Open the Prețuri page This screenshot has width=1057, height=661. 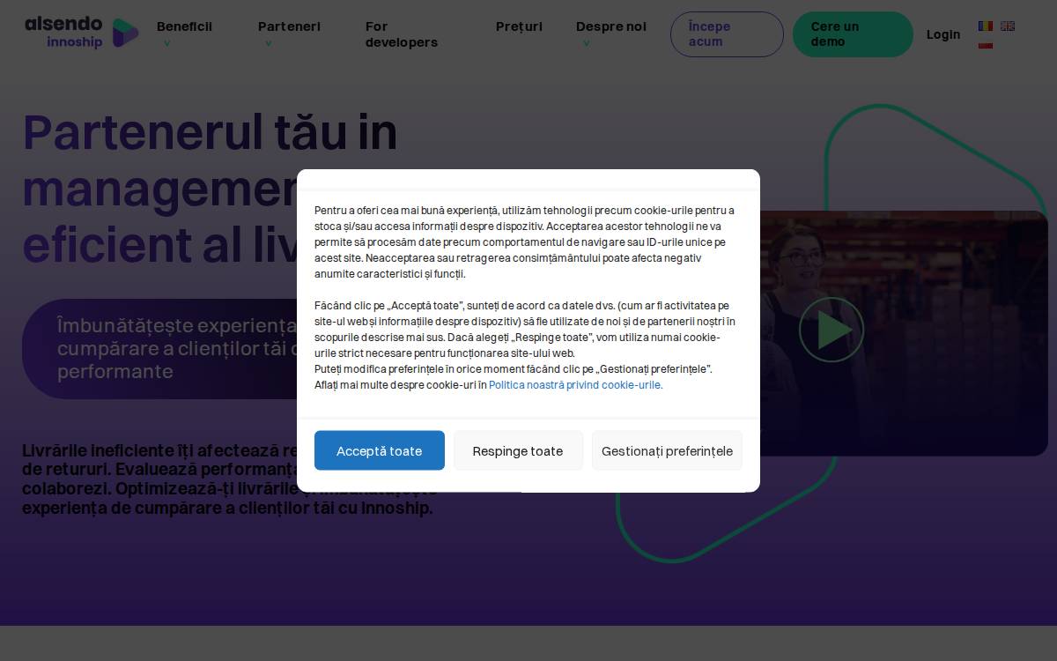519,26
